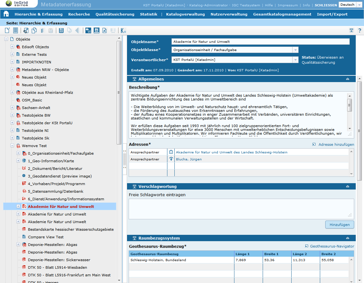This screenshot has width=364, height=283.
Task: Click the delete document X icon
Action: [x=104, y=30]
